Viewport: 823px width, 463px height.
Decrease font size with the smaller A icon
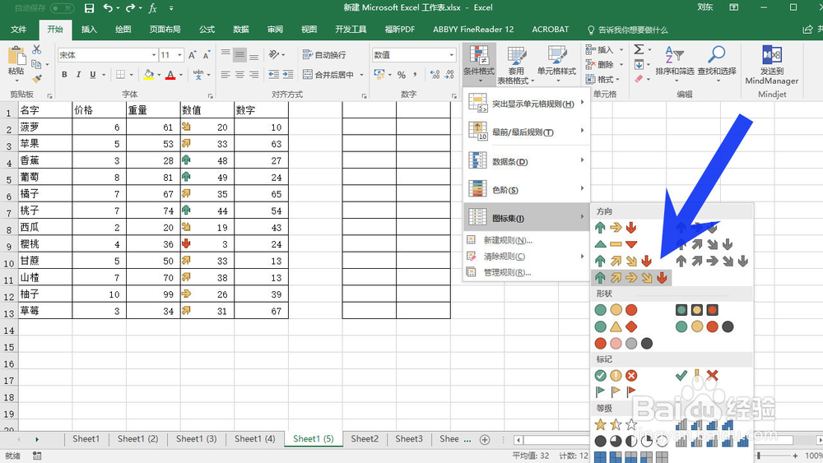coord(207,55)
